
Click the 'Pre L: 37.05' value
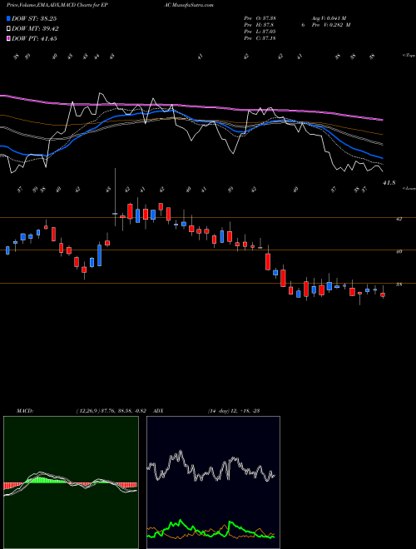point(260,32)
